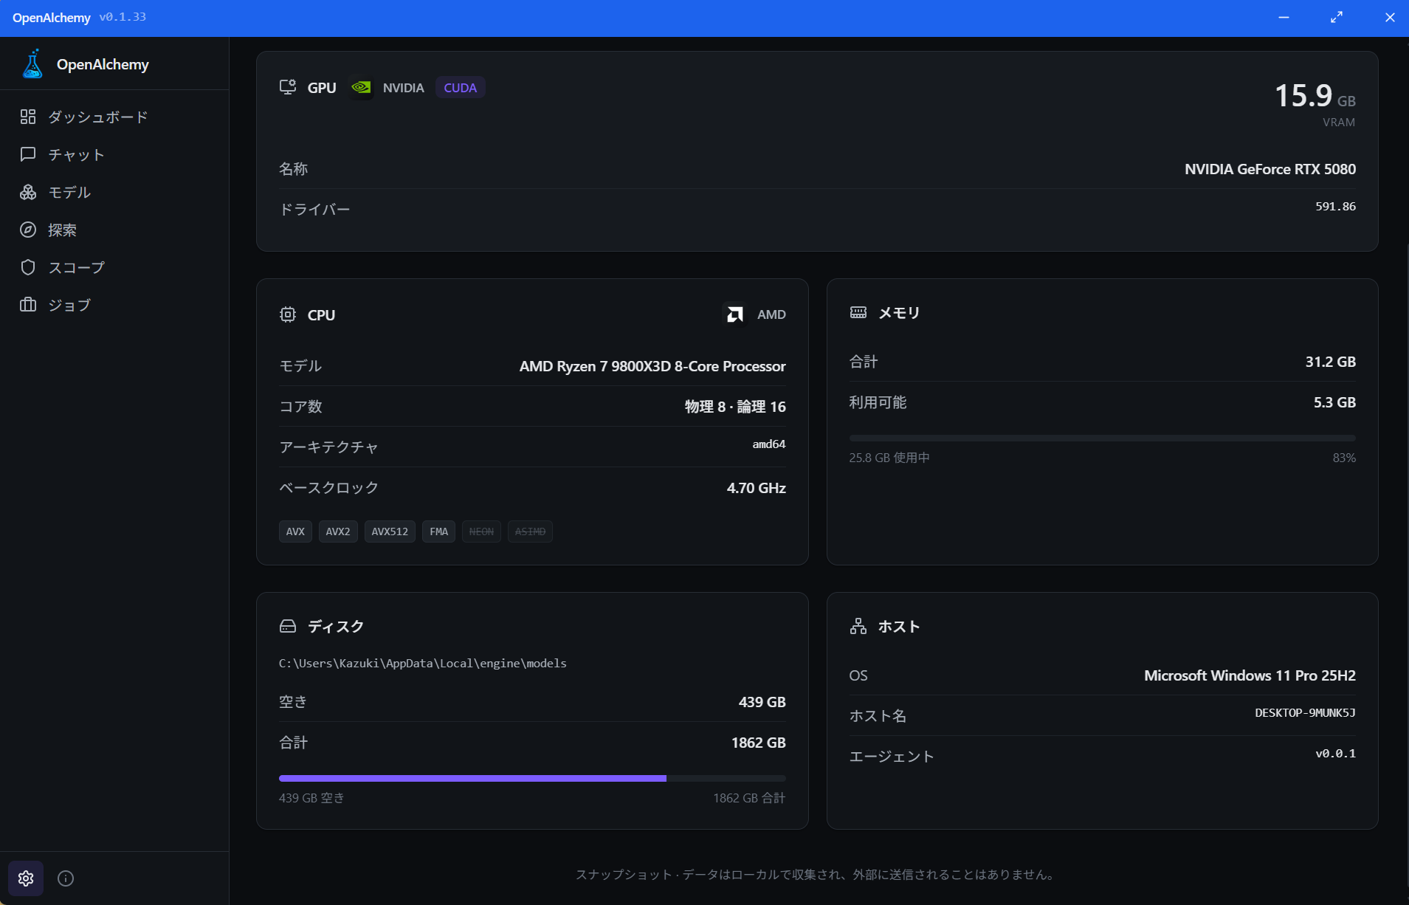The width and height of the screenshot is (1409, 905).
Task: Click the メモリ RAM icon
Action: (x=858, y=312)
